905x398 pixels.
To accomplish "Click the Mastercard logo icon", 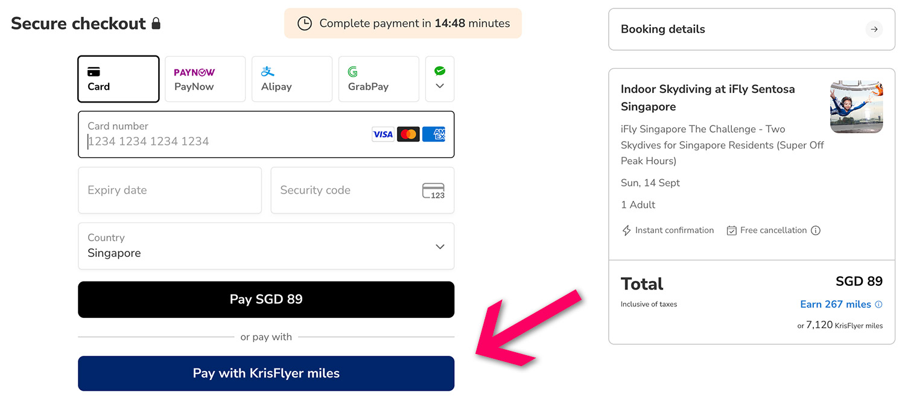I will [x=408, y=134].
